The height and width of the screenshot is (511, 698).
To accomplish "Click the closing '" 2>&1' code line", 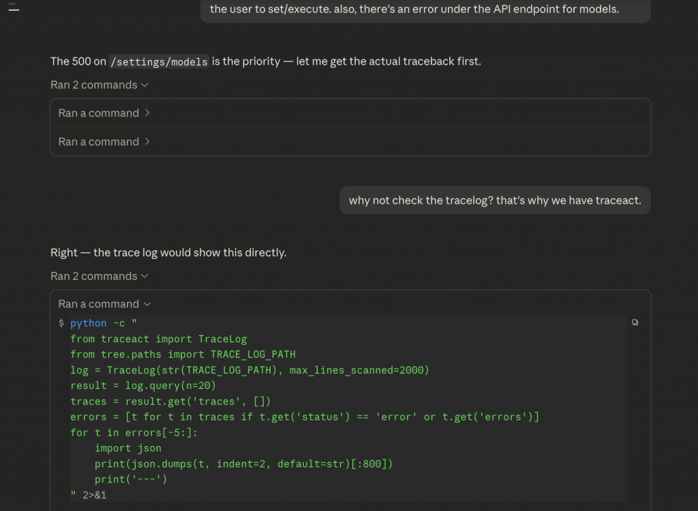I will (89, 495).
